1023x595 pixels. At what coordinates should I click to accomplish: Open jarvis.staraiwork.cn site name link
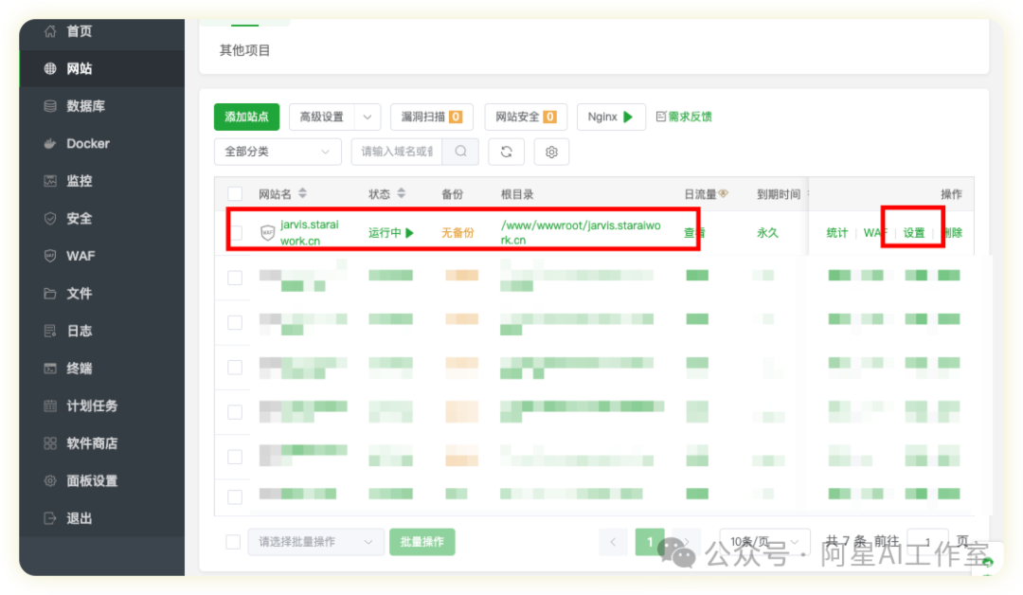point(309,232)
